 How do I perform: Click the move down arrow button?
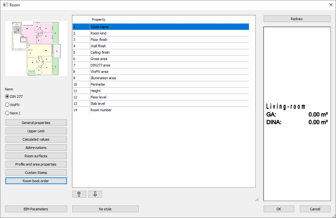point(95,194)
